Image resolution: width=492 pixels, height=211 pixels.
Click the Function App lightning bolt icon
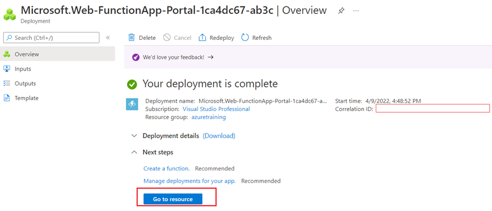click(x=132, y=104)
